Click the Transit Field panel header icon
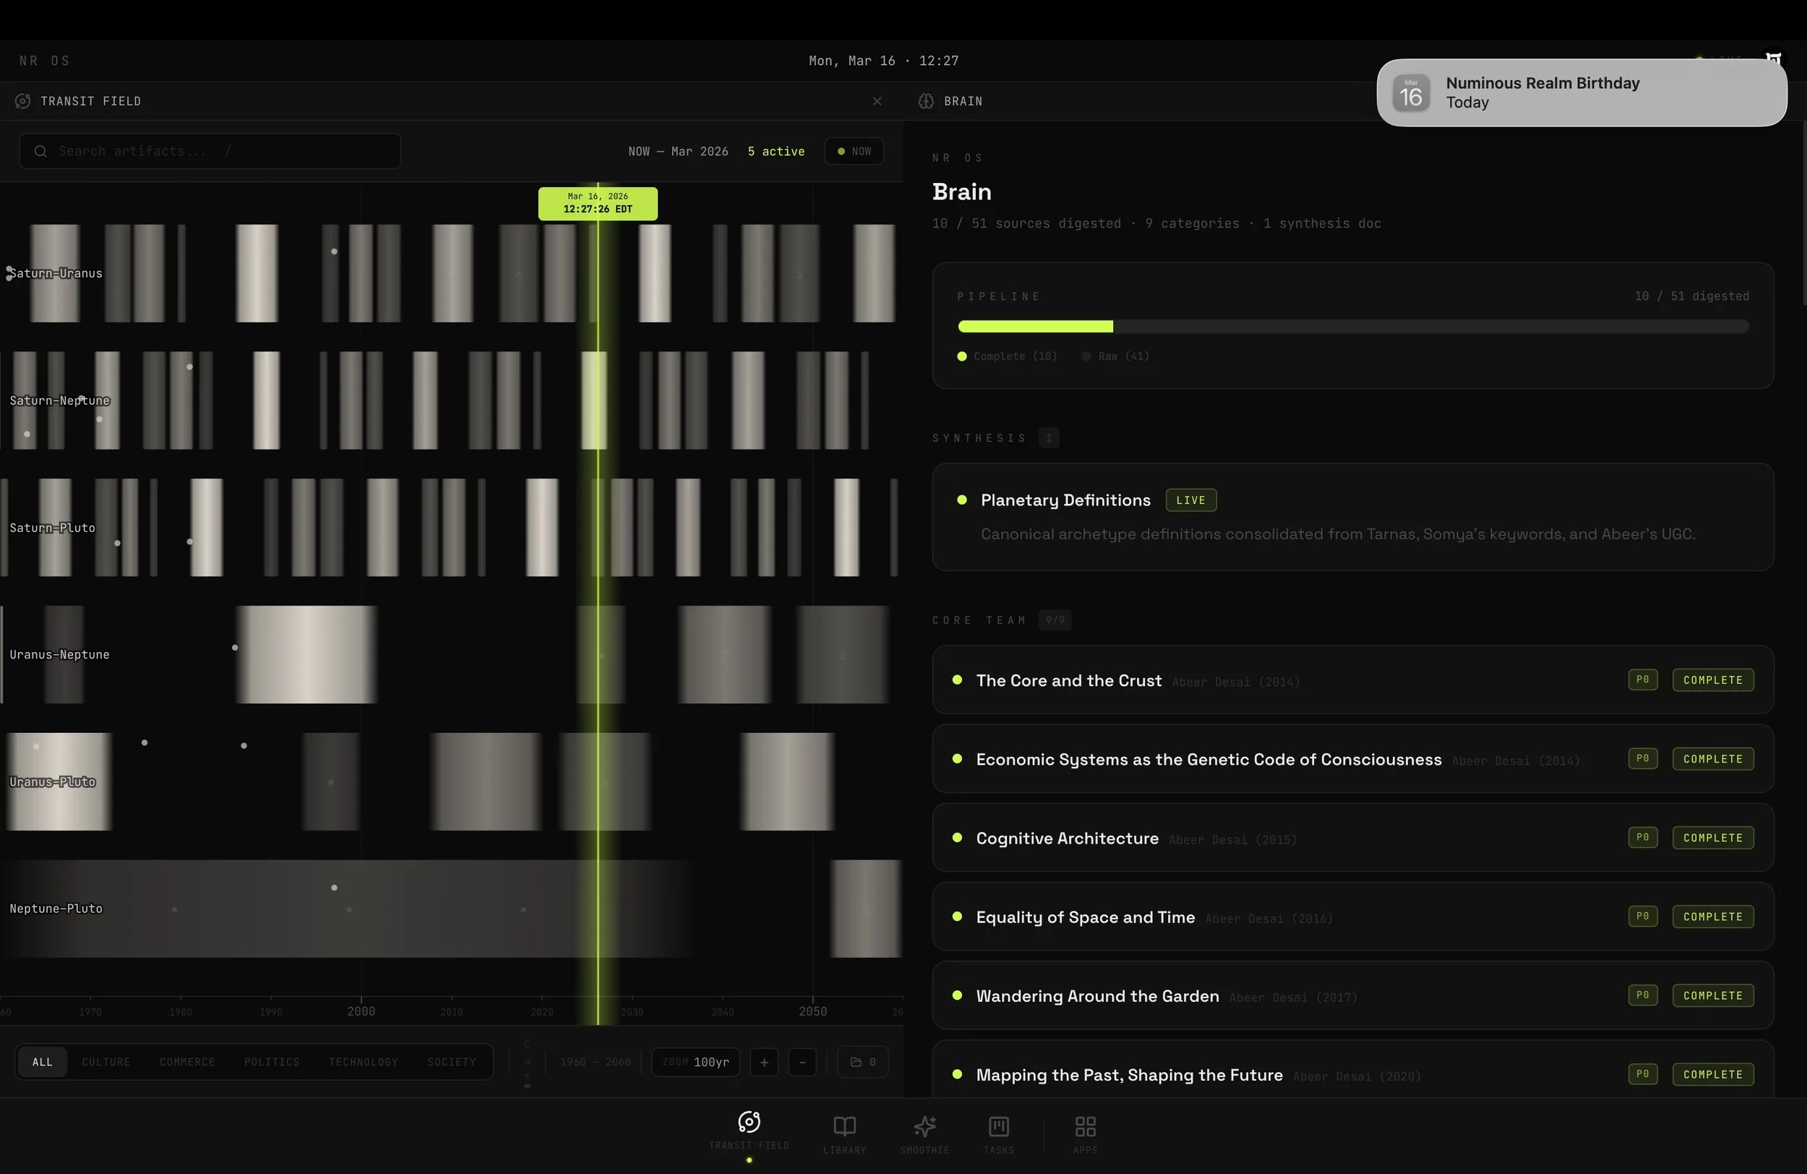This screenshot has width=1807, height=1174. pyautogui.click(x=23, y=101)
